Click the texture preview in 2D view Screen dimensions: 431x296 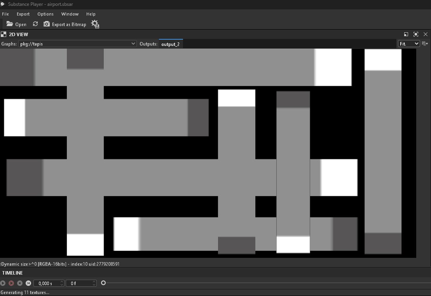point(208,153)
